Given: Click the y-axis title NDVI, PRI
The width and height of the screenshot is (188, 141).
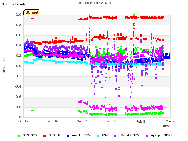Looking at the screenshot, I should coord(4,66).
